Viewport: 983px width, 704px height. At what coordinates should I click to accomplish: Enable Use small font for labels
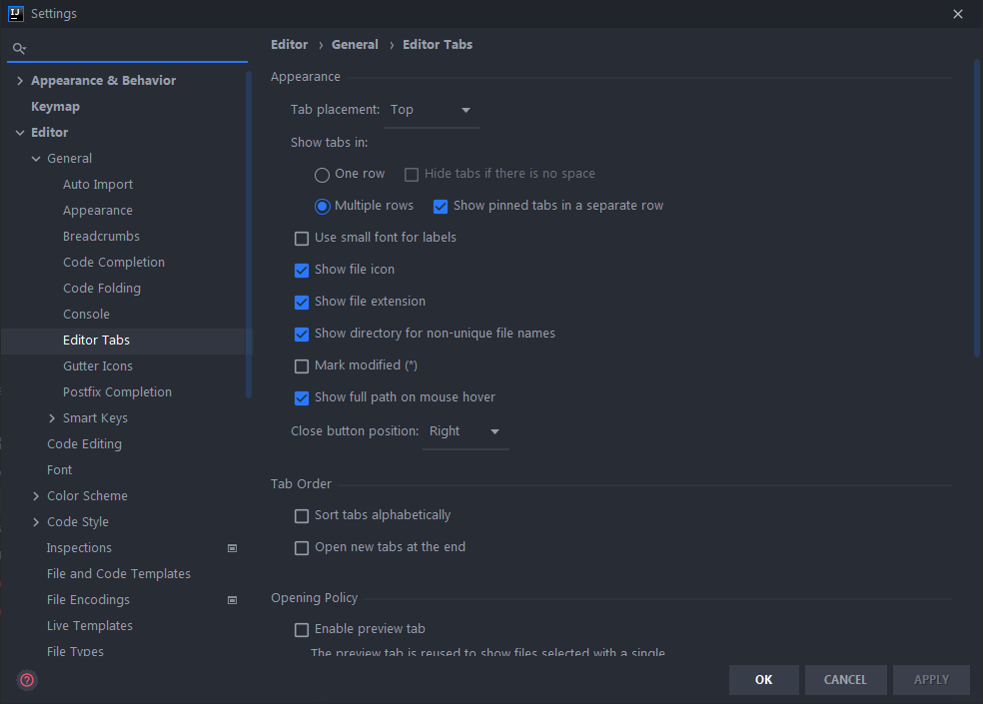pos(302,238)
